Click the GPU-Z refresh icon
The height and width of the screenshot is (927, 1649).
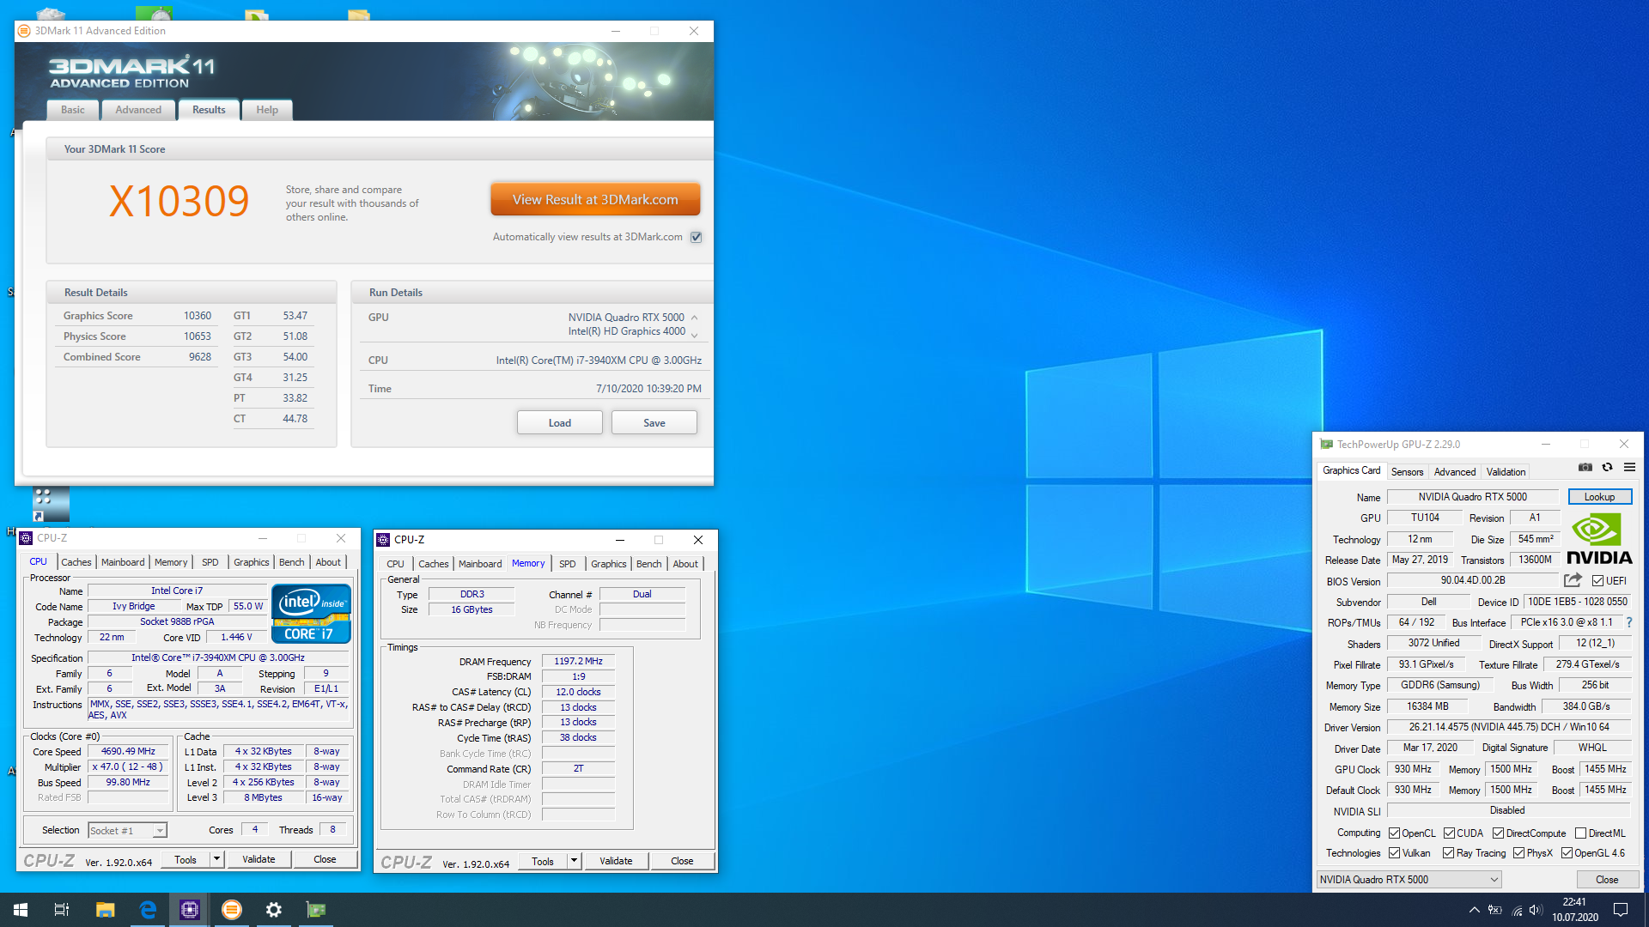pyautogui.click(x=1608, y=468)
